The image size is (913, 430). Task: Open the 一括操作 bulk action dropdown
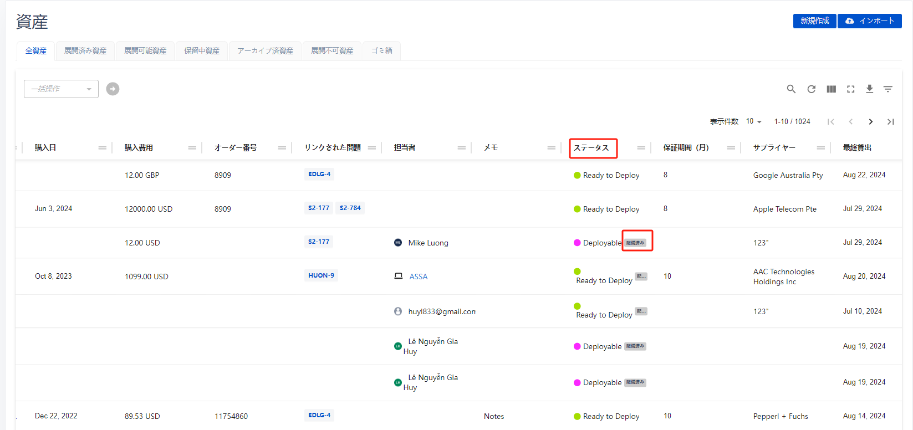click(61, 89)
